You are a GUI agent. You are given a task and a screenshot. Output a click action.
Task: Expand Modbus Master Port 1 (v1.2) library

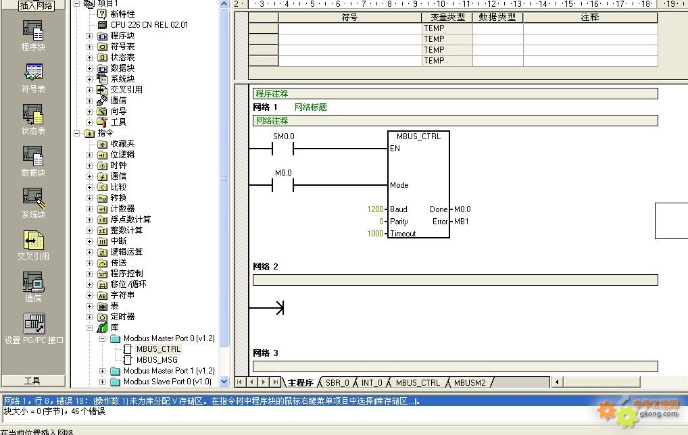102,371
